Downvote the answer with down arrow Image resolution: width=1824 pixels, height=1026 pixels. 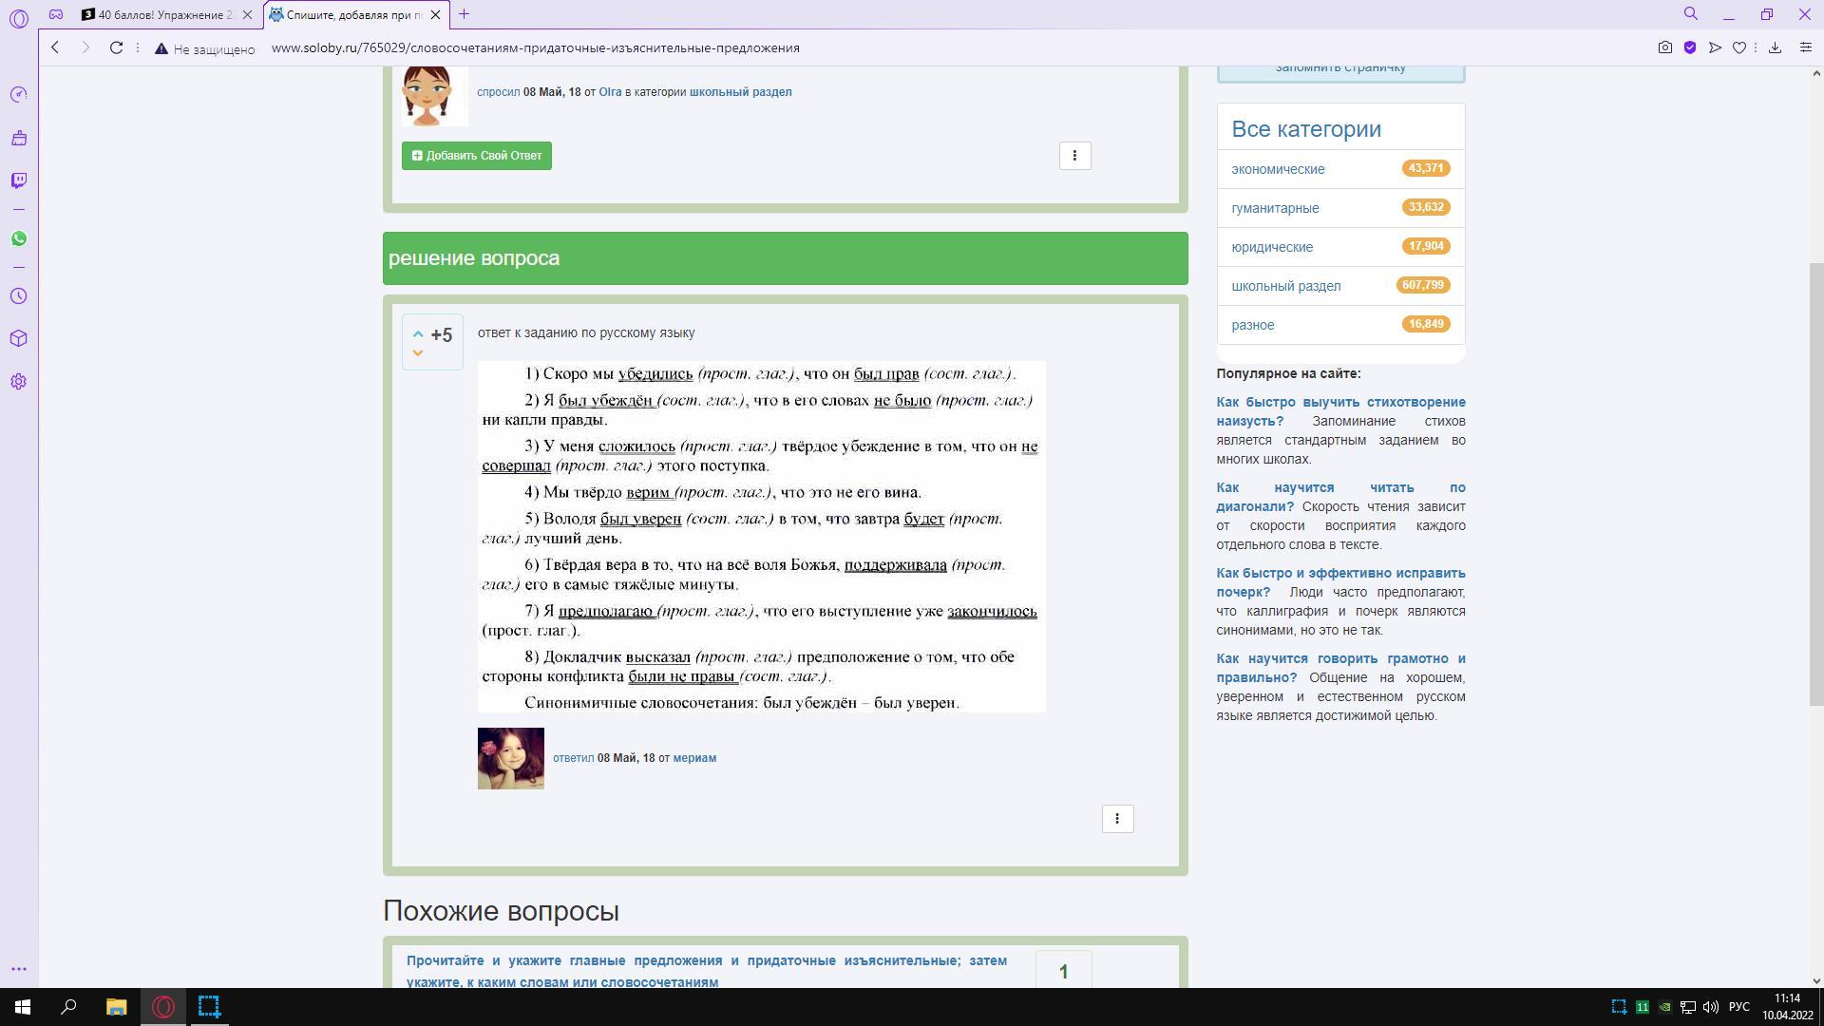pos(417,353)
